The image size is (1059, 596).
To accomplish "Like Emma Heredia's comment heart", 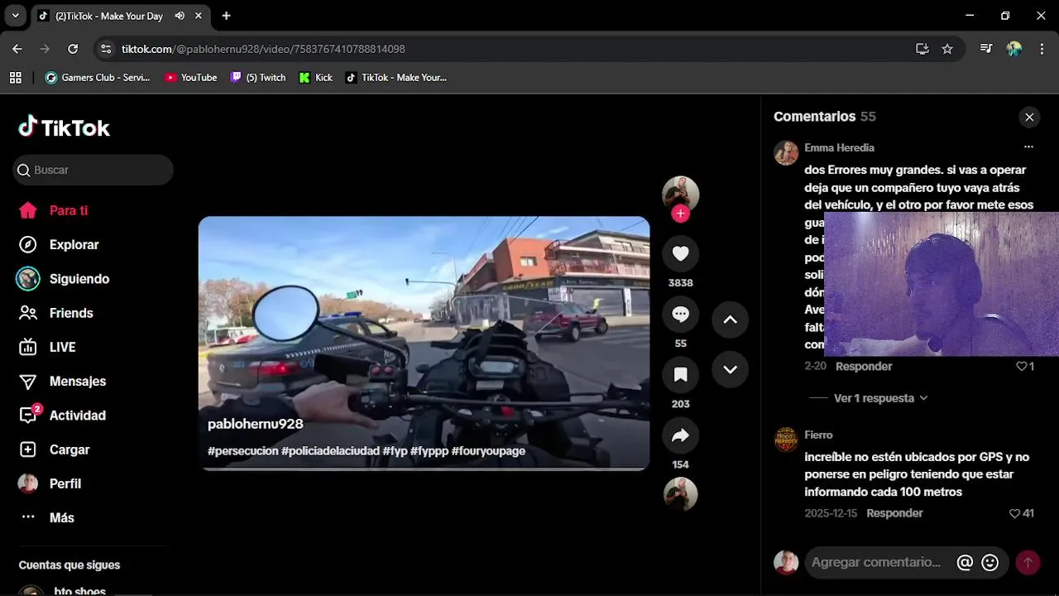I will (1021, 366).
